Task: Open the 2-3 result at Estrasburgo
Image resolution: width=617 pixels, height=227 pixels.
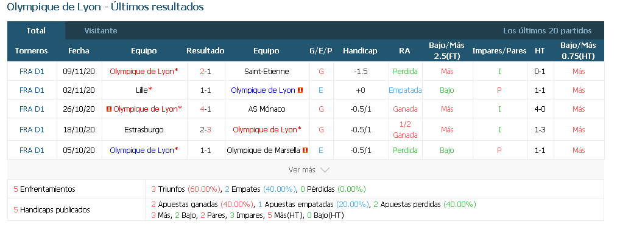Action: tap(205, 129)
